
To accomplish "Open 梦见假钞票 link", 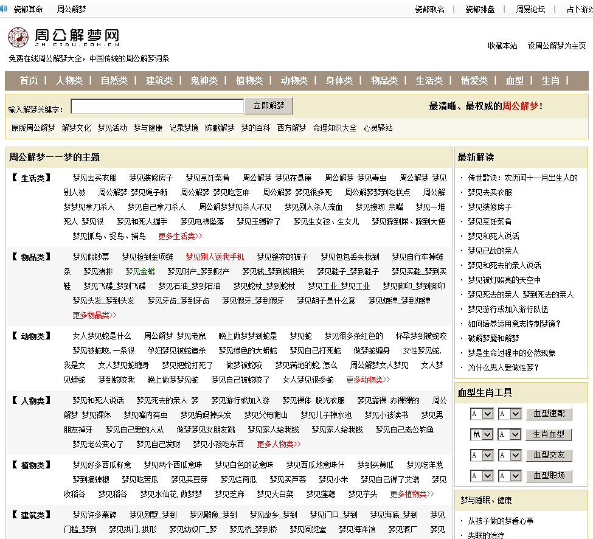I will point(91,257).
